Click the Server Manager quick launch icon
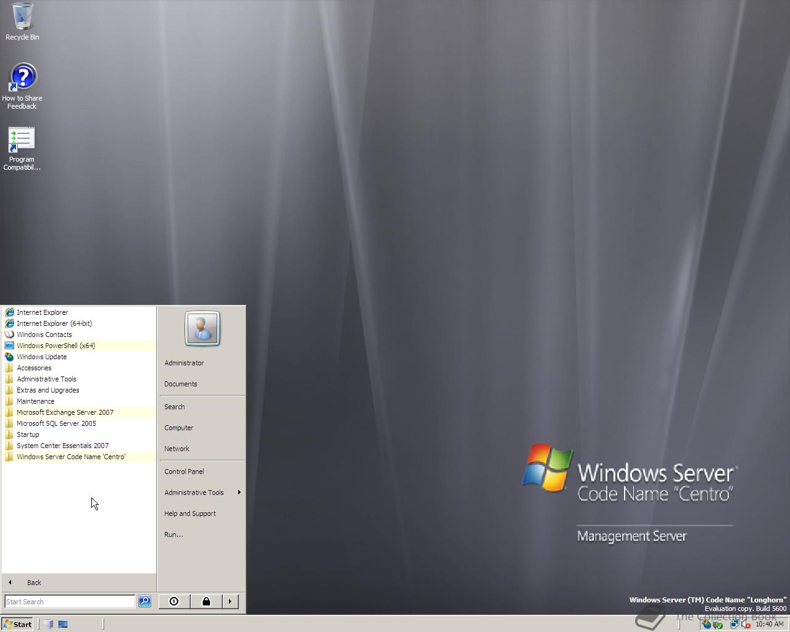Viewport: 790px width, 632px height. [49, 624]
